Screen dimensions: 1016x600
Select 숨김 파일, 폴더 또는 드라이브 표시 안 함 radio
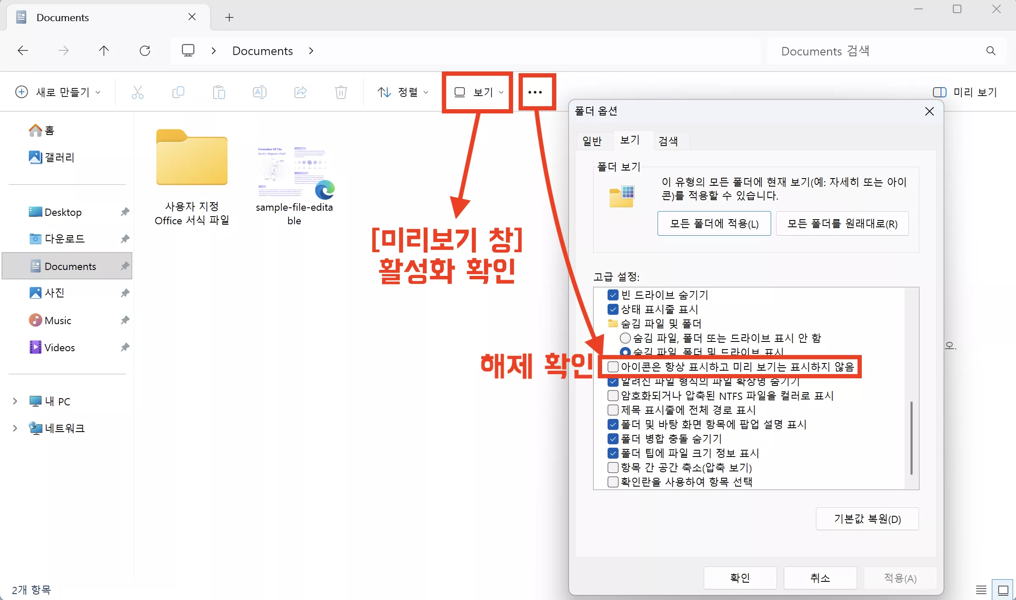click(x=624, y=338)
